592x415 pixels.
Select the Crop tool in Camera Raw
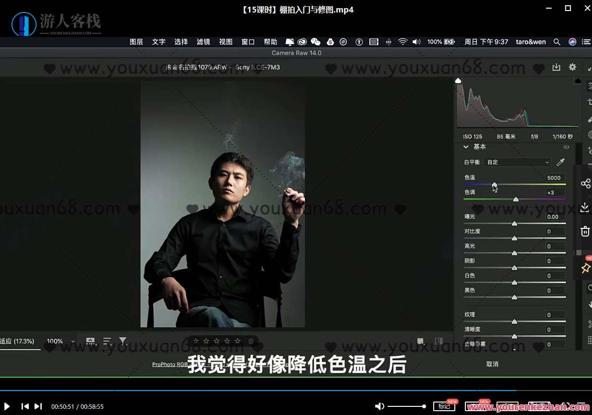(x=589, y=101)
